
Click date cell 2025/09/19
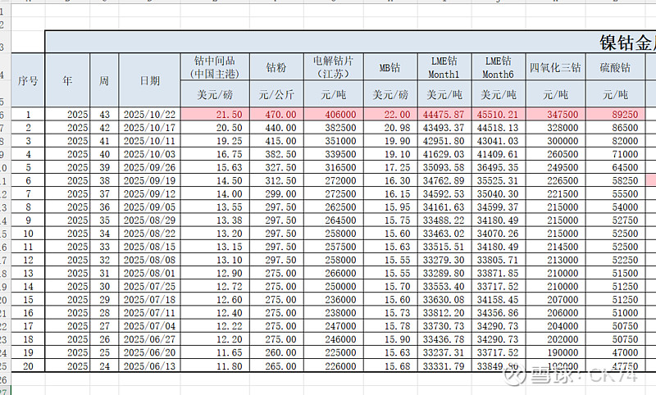150,180
